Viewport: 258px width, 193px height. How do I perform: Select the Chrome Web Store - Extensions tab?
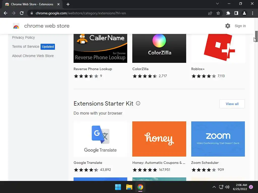point(32,4)
